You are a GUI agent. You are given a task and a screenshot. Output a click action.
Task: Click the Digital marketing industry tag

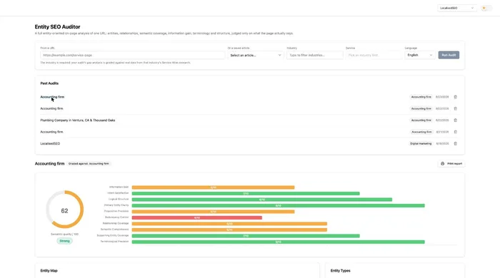(421, 143)
